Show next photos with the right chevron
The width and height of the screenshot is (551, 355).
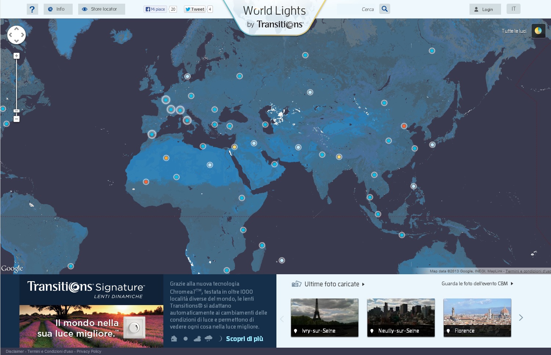[x=521, y=318]
